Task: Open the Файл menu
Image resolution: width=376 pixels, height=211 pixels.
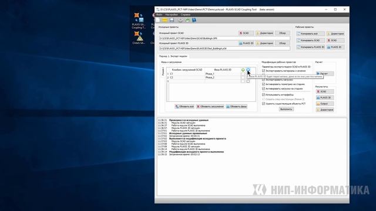Action: pos(159,15)
